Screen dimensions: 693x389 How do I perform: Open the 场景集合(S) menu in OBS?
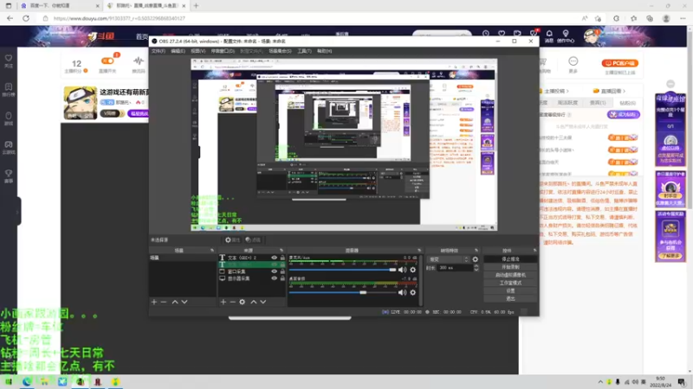pyautogui.click(x=280, y=51)
